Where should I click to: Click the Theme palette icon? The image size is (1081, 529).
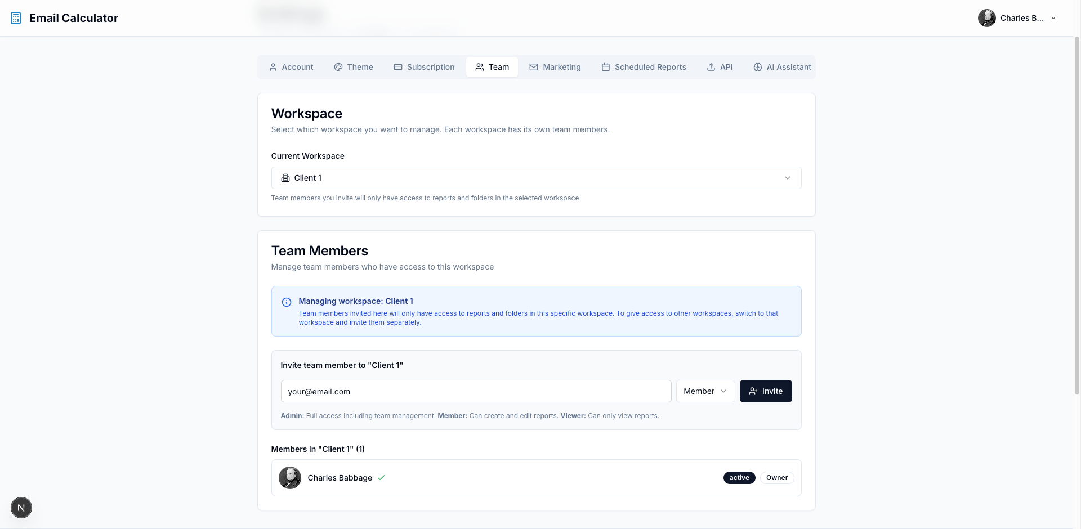pos(338,67)
